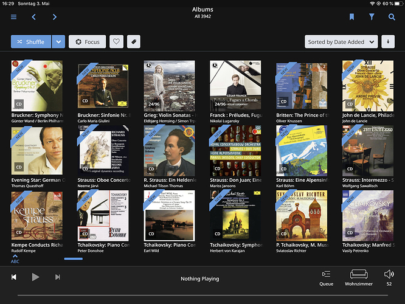
Task: Open Tchaikovsky Piano Concertos Donohoe cover
Action: 103,216
